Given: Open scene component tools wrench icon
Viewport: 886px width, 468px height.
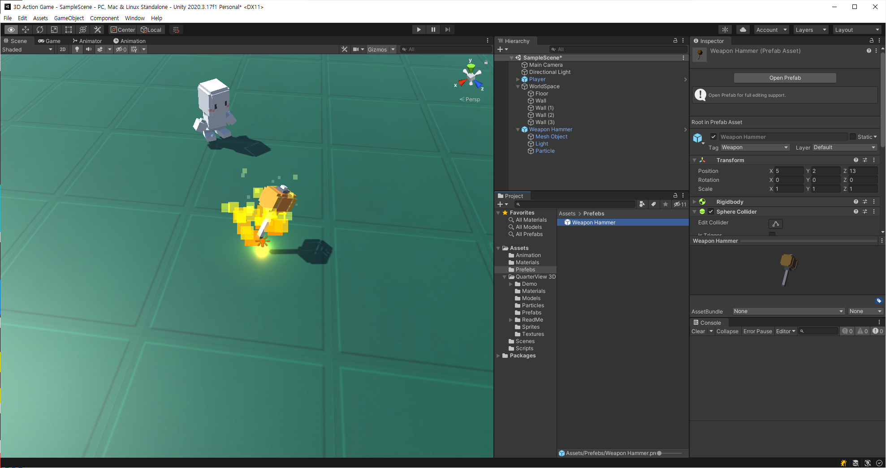Looking at the screenshot, I should tap(344, 49).
